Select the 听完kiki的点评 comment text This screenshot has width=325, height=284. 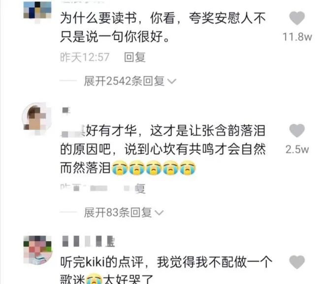[166, 270]
